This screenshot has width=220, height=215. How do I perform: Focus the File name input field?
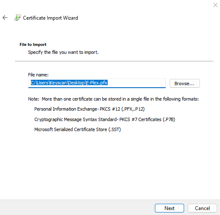coord(97,83)
